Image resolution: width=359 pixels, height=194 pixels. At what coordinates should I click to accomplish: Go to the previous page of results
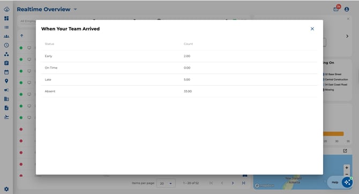222,183
